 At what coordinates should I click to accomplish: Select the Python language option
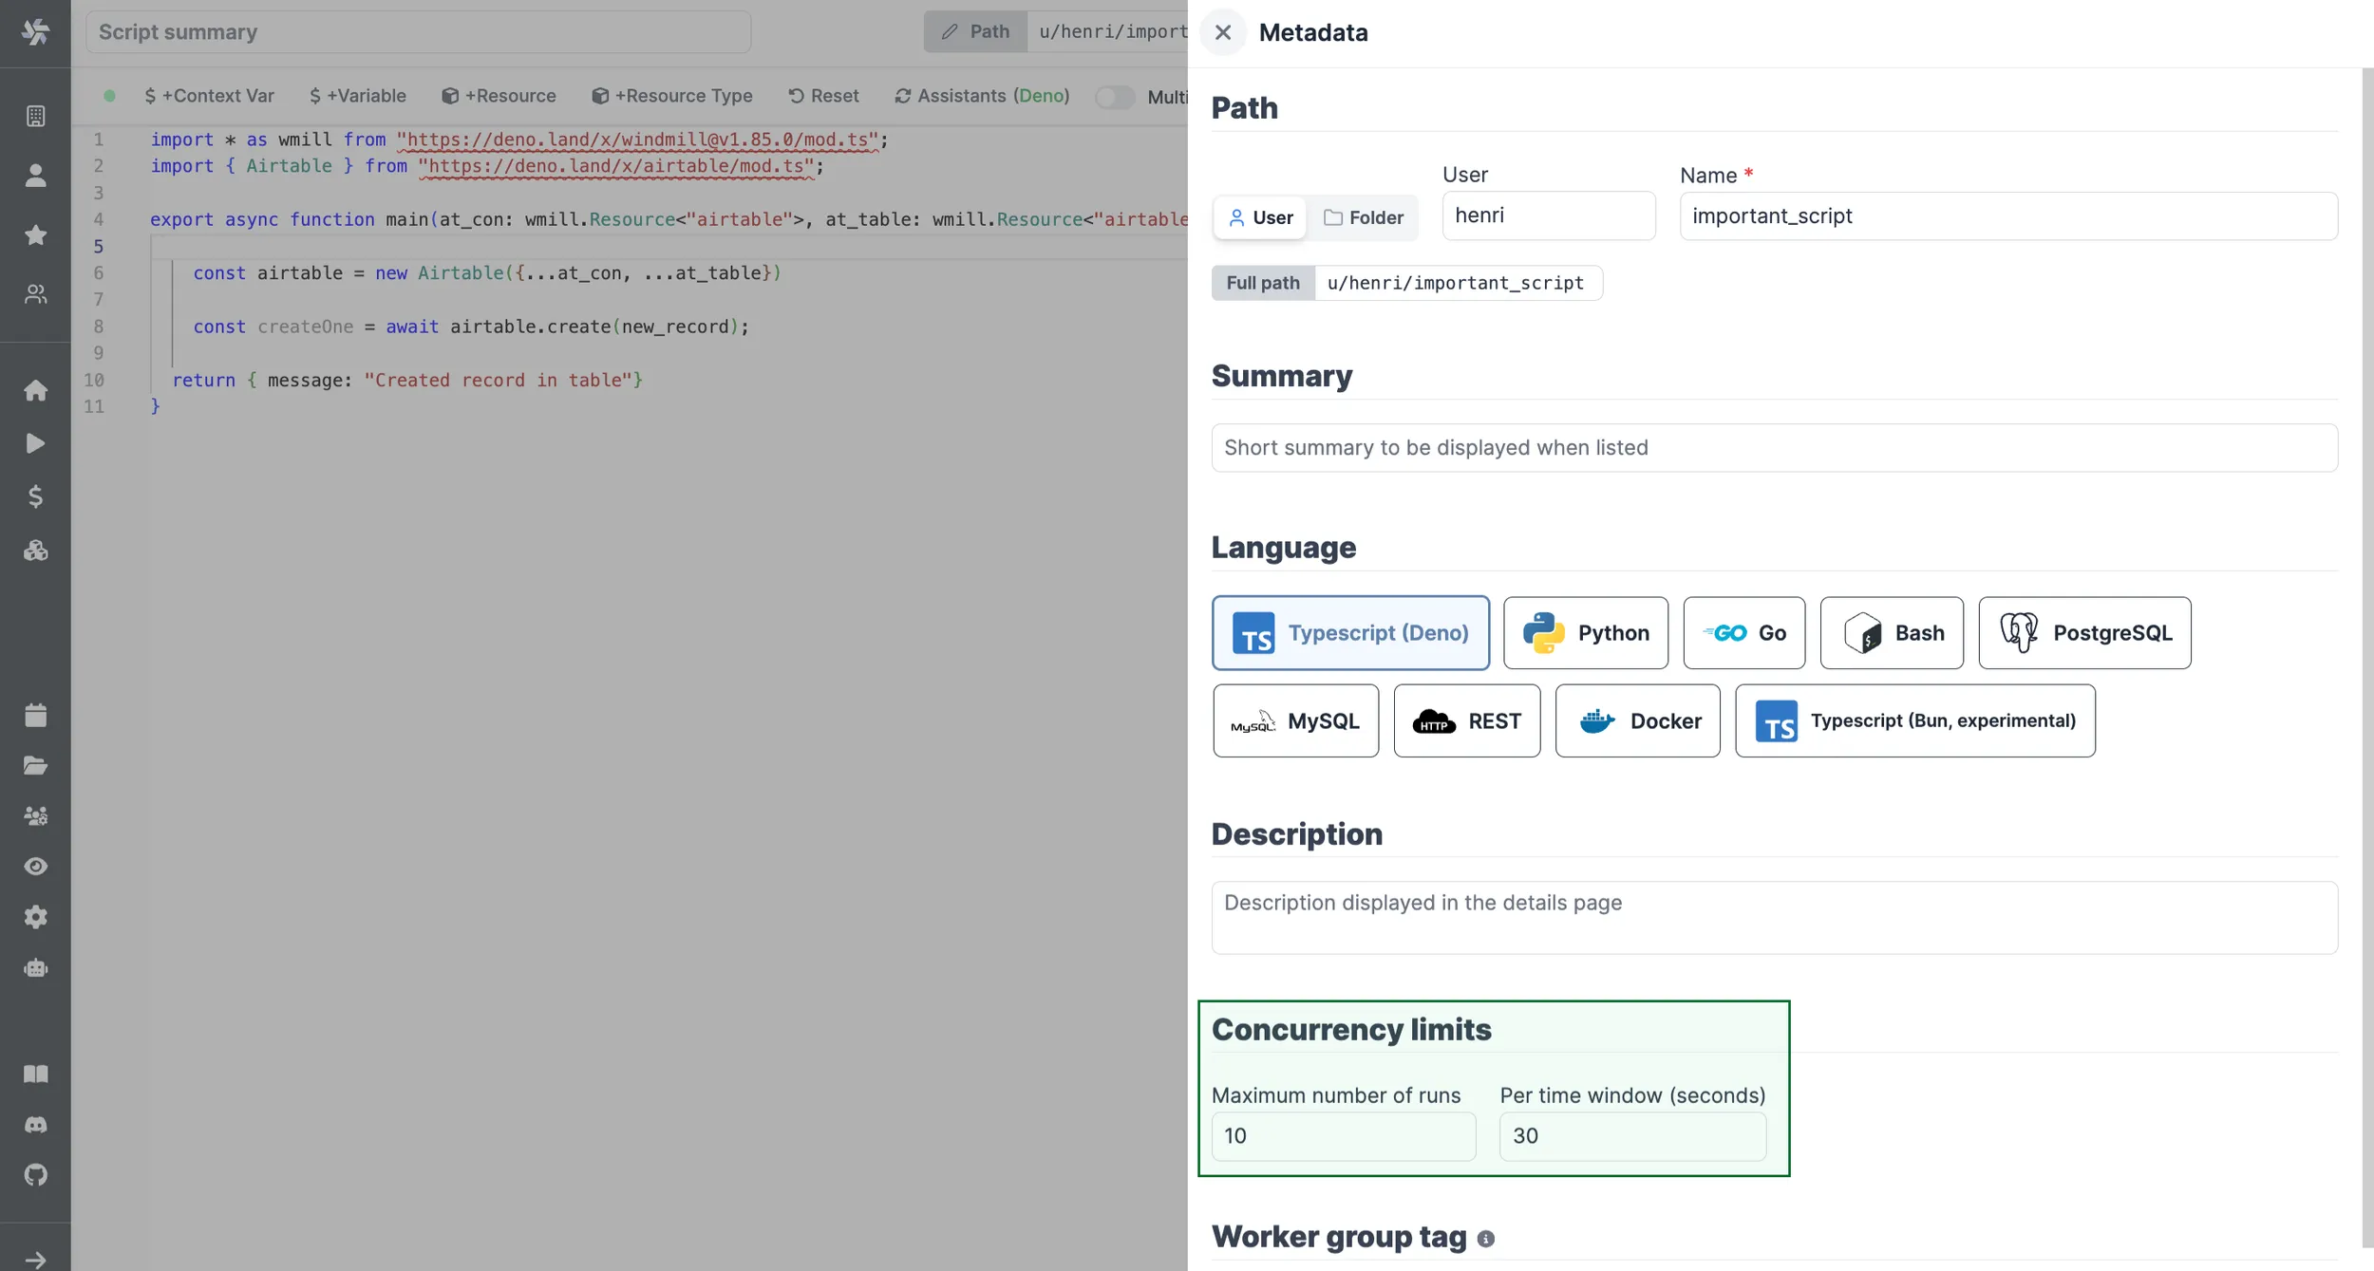(x=1584, y=632)
